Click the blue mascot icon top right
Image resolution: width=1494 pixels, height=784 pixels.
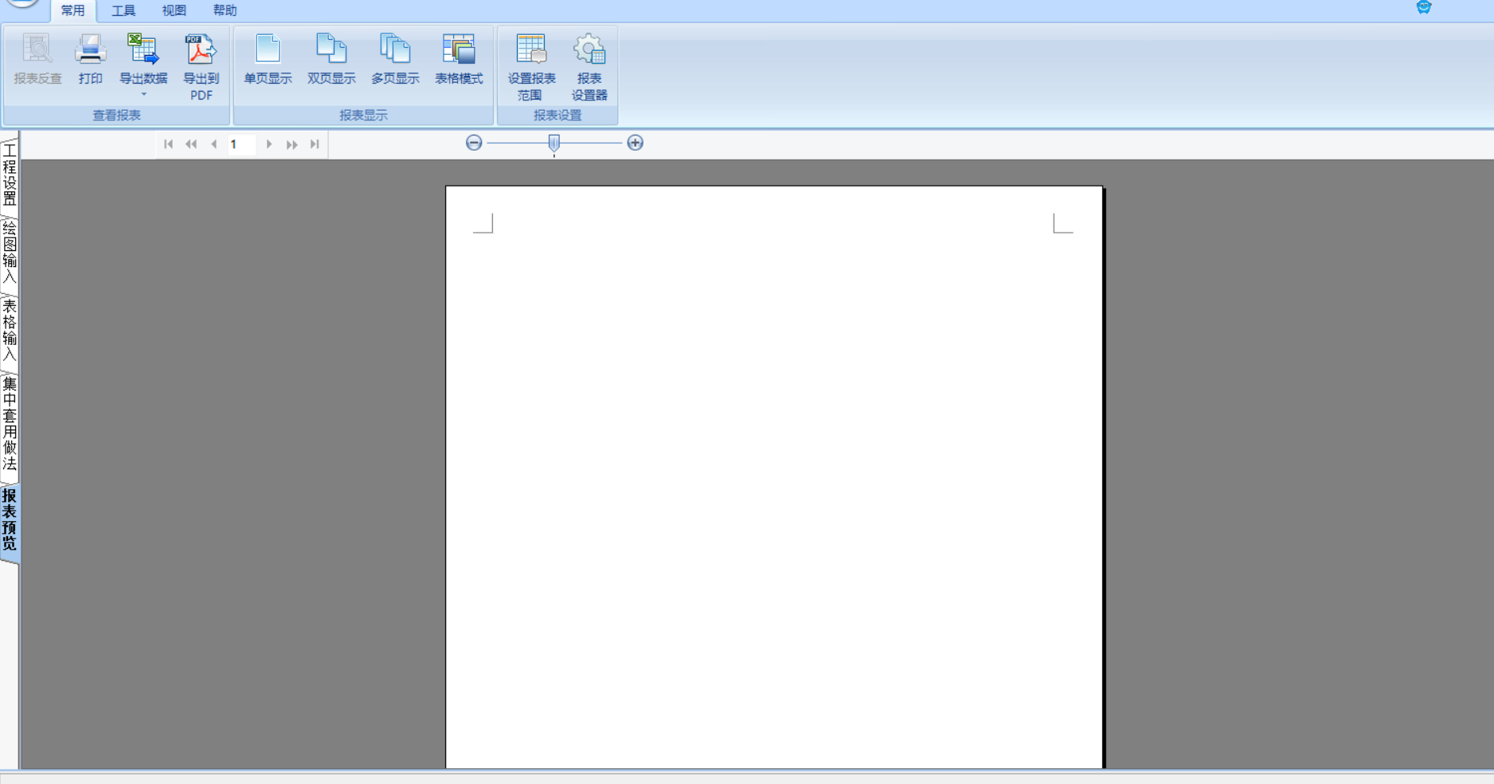1424,7
